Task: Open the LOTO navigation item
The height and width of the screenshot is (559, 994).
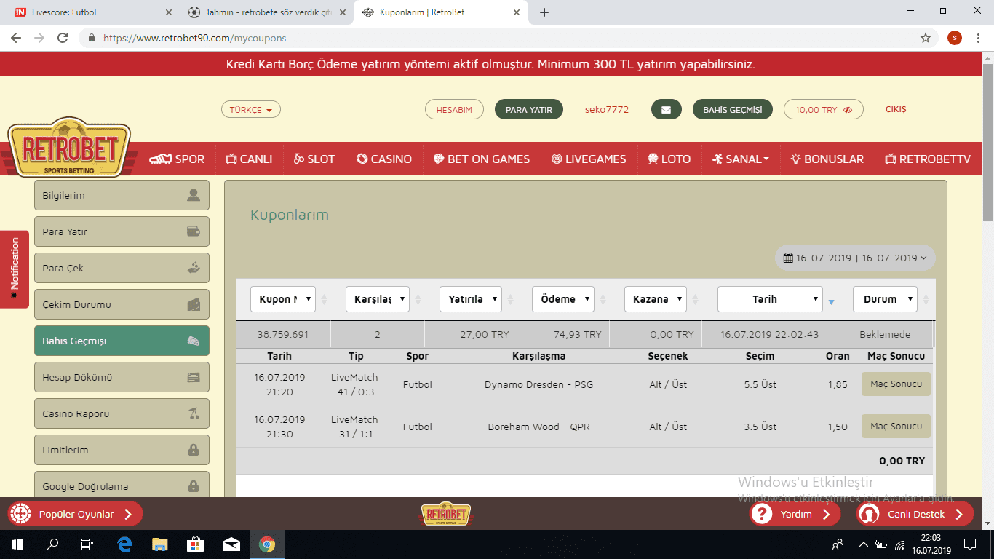Action: click(669, 159)
